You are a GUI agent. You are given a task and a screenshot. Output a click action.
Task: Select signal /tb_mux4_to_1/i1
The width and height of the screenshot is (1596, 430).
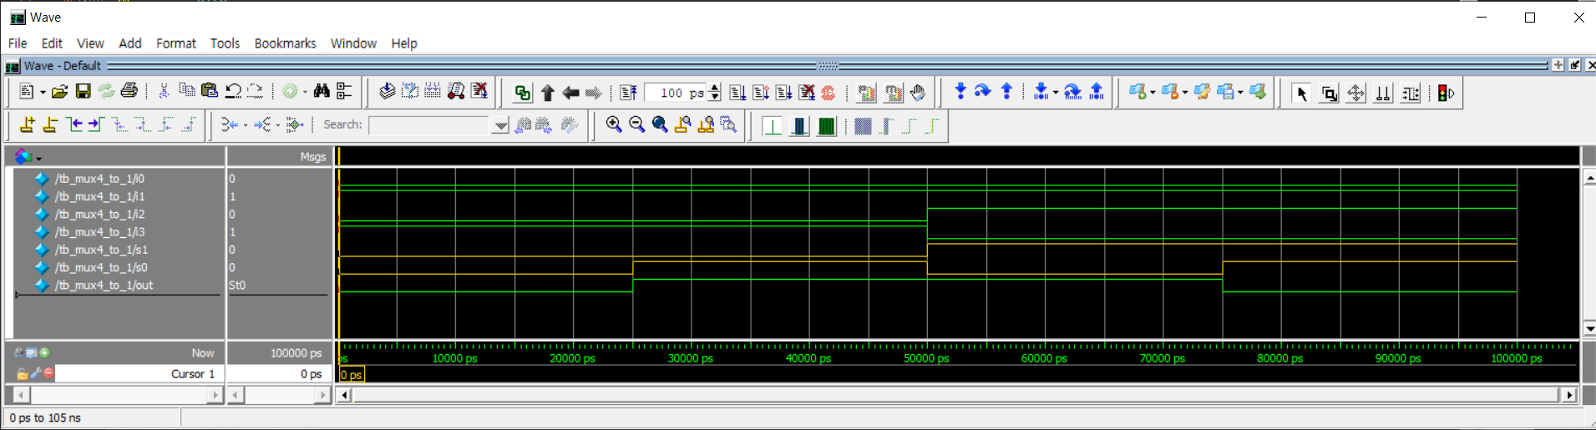(x=99, y=196)
